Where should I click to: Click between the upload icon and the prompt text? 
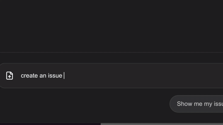pyautogui.click(x=17, y=76)
